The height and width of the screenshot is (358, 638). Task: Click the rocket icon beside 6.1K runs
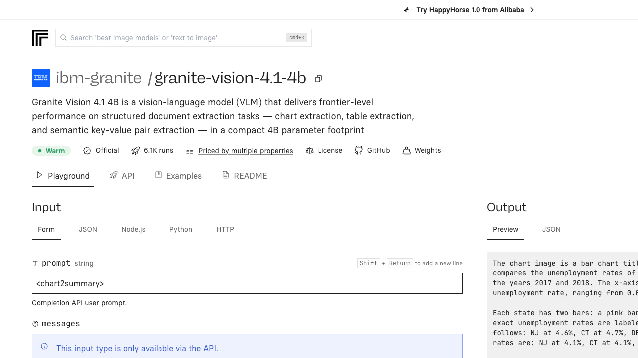[135, 151]
